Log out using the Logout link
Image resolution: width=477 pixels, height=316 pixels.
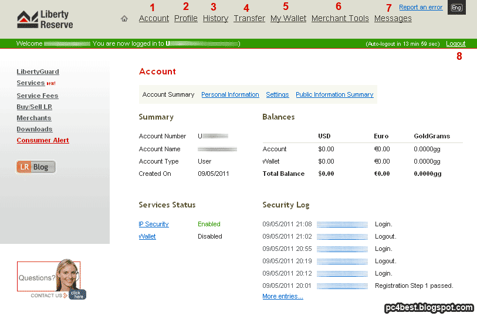(456, 44)
